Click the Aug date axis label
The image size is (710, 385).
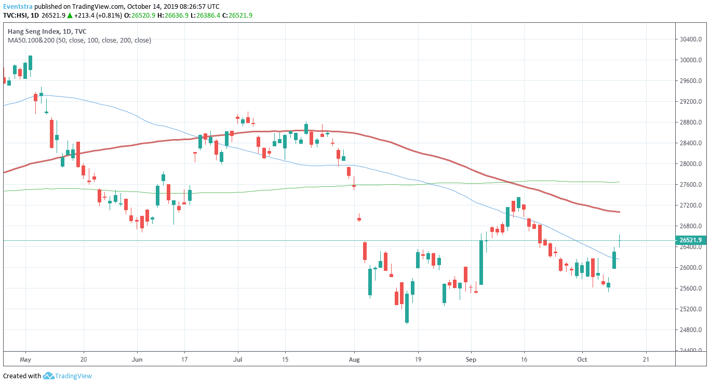coord(354,359)
